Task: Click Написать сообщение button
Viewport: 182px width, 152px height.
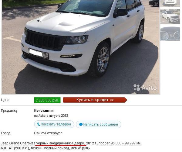Action: point(99,124)
